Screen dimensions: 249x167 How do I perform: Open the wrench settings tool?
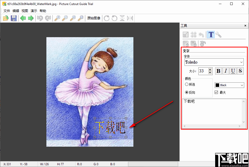tap(219, 34)
